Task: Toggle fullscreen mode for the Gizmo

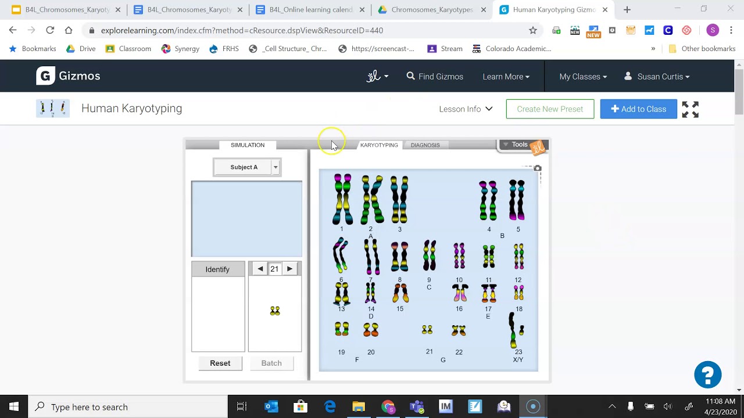Action: tap(690, 109)
